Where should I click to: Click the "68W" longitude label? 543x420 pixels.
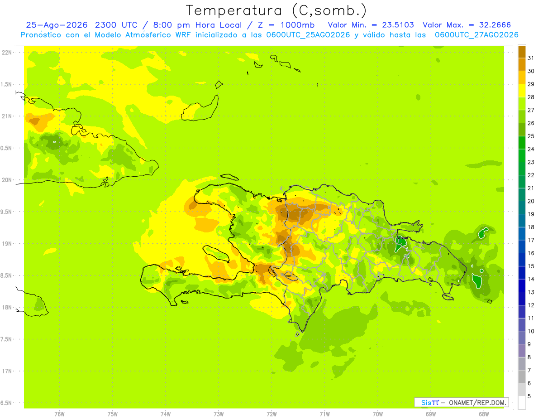tap(484, 414)
